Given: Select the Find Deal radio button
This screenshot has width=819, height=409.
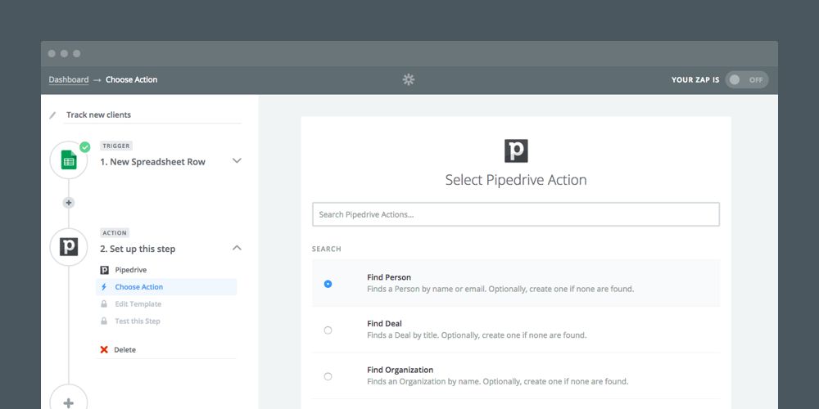Looking at the screenshot, I should tap(328, 330).
